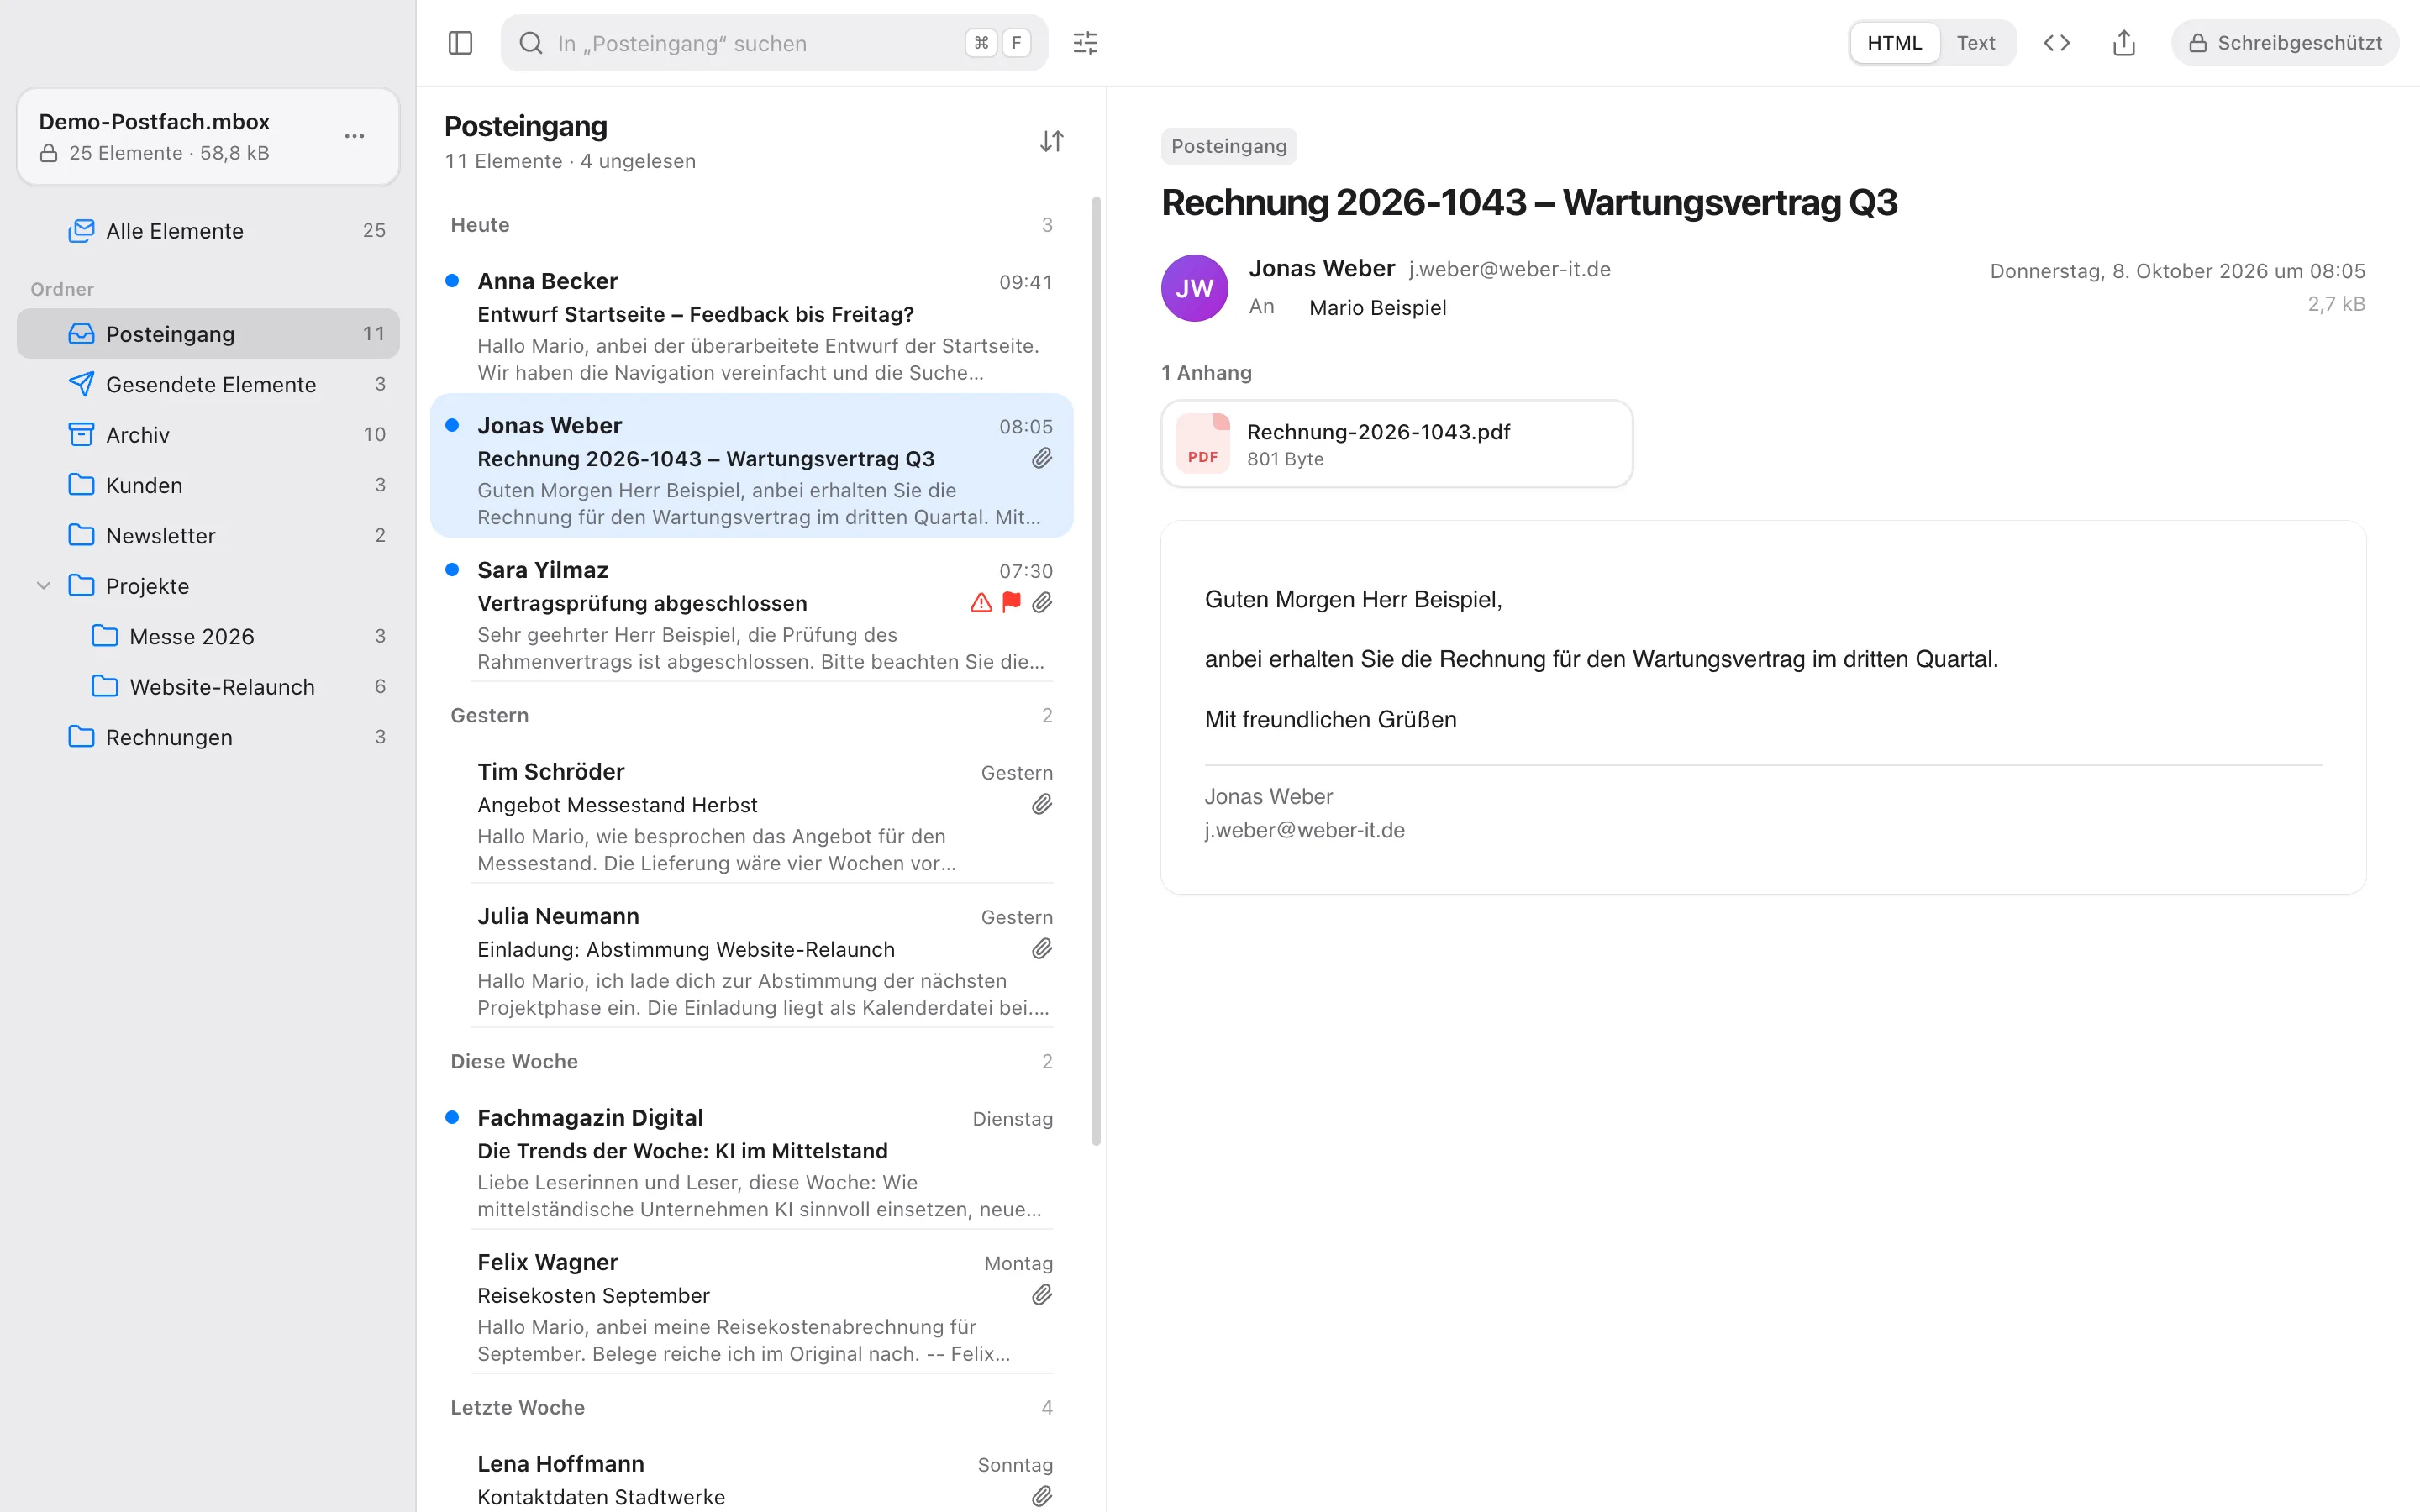Click the Gestern group header
Screen dimensions: 2420x1512
pos(752,715)
